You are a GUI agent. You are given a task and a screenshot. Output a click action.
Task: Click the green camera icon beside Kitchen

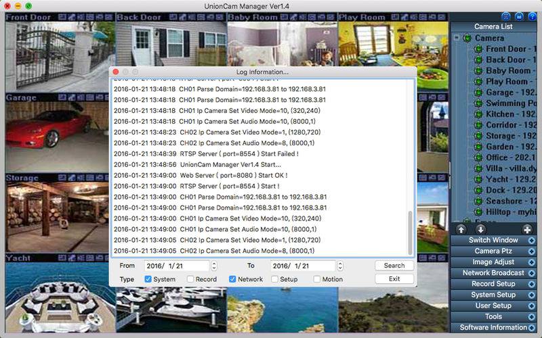(478, 114)
